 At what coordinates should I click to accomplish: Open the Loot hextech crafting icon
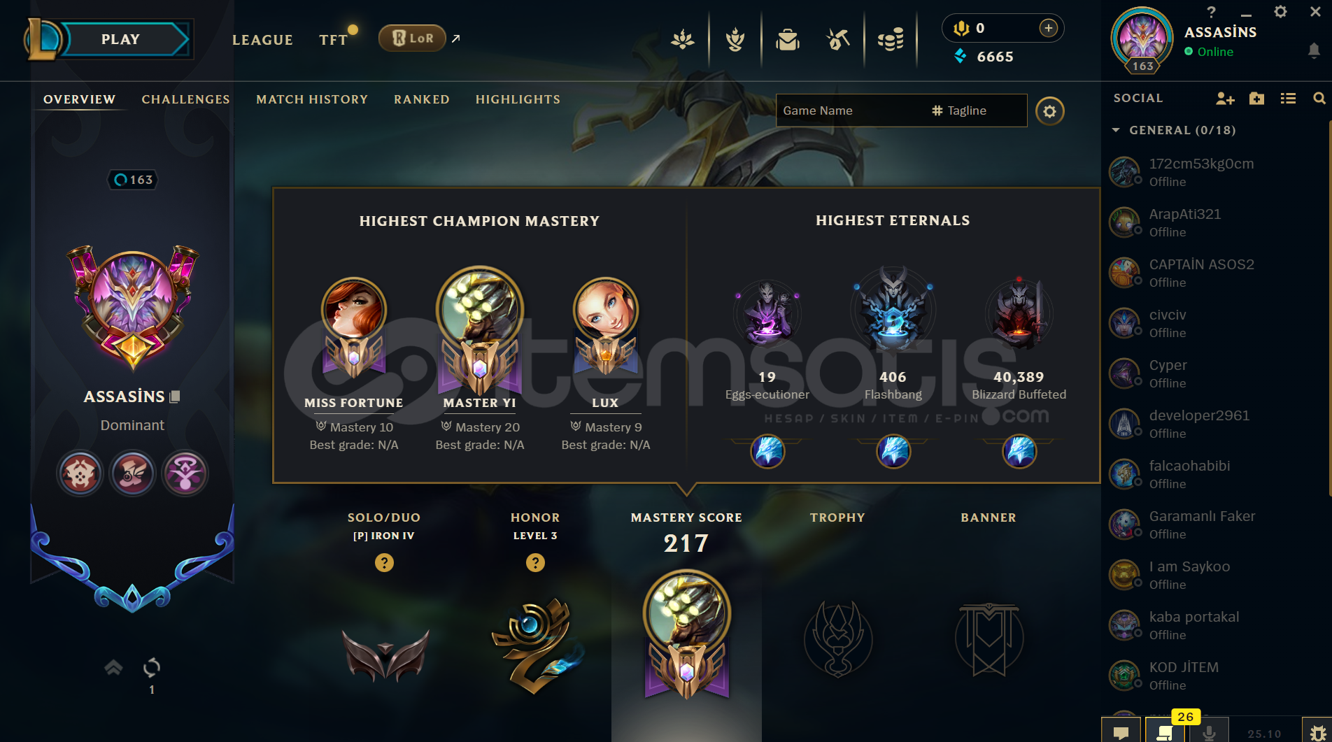[837, 39]
